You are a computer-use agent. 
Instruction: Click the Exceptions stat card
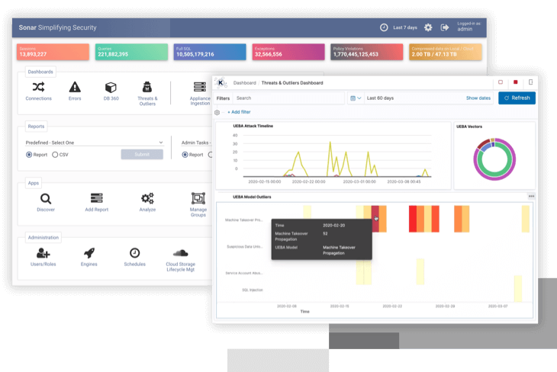click(288, 52)
